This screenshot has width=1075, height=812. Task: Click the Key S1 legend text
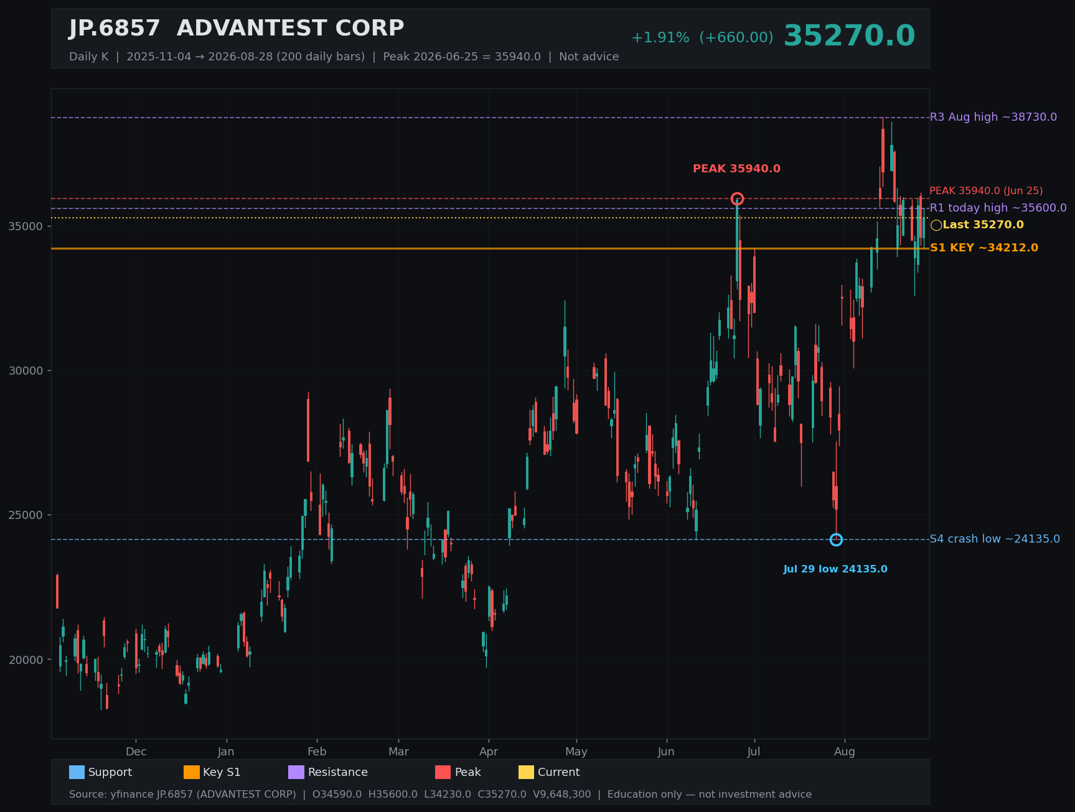[x=222, y=772]
